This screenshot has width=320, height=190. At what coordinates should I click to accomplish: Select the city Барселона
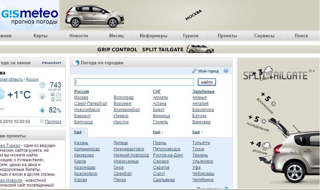pyautogui.click(x=203, y=110)
